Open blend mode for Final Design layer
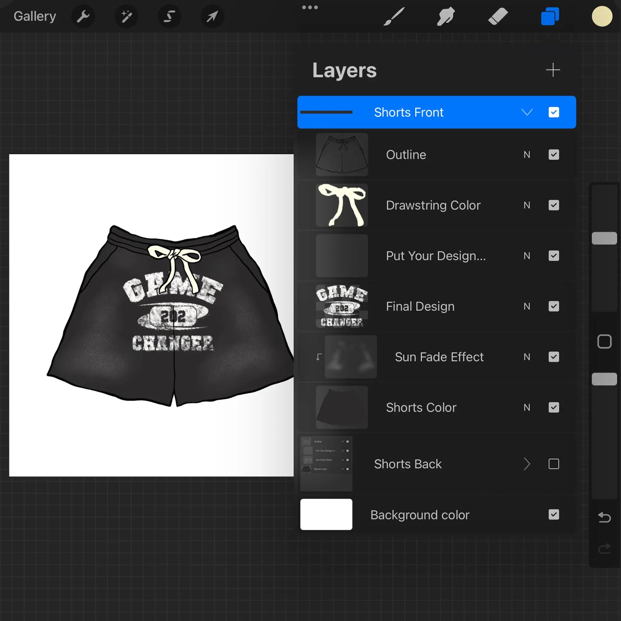Screen dimensions: 621x621 coord(527,306)
